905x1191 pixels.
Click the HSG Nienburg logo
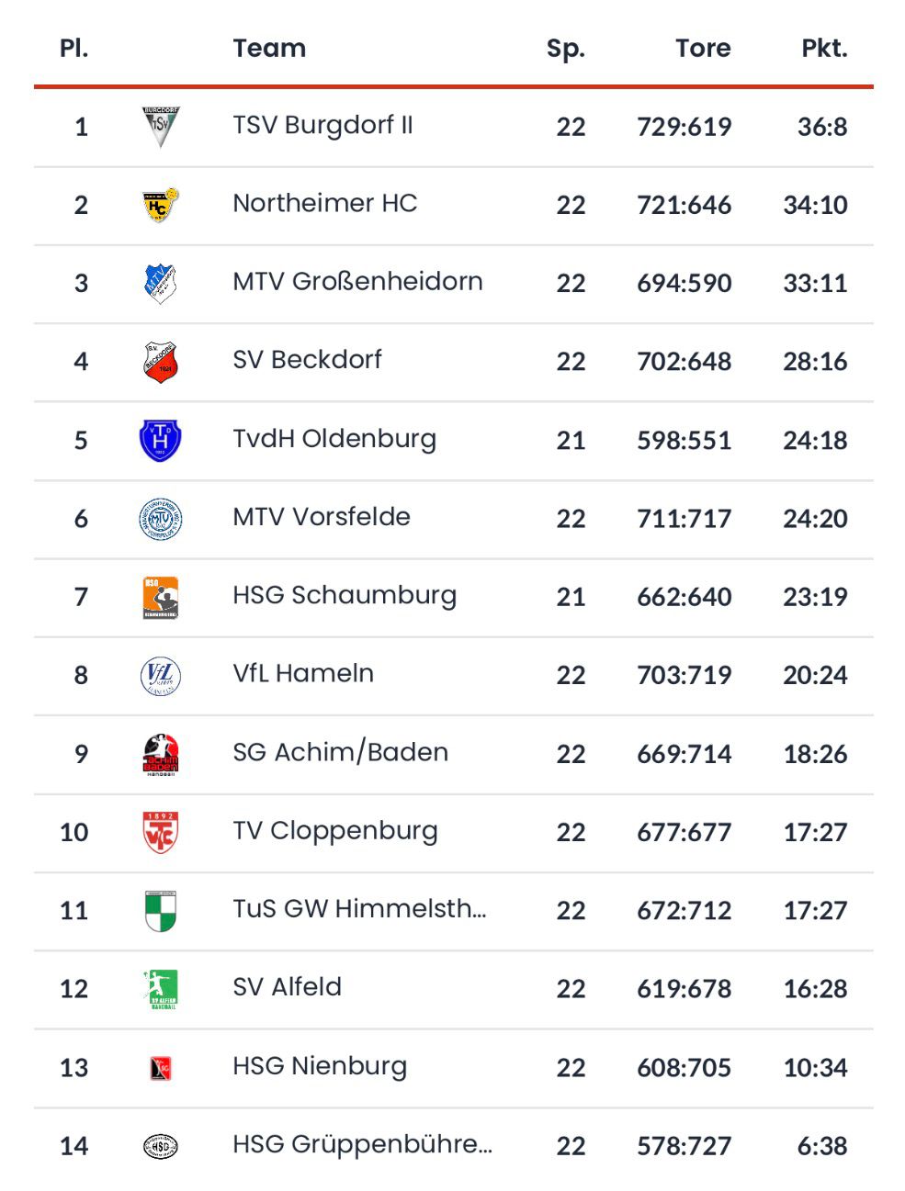click(x=161, y=1068)
